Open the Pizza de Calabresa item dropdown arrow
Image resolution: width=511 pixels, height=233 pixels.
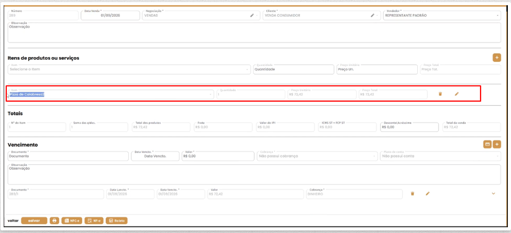coord(211,94)
